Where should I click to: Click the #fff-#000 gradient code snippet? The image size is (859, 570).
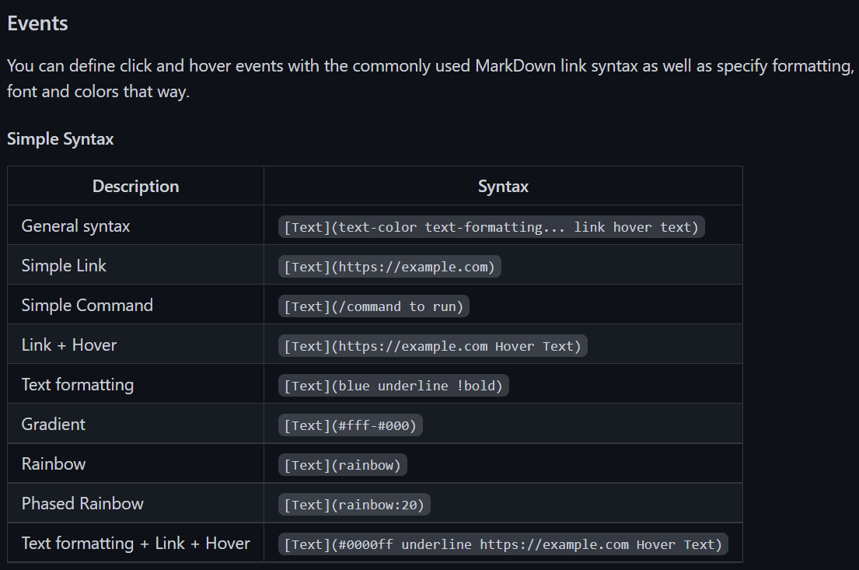tap(350, 425)
